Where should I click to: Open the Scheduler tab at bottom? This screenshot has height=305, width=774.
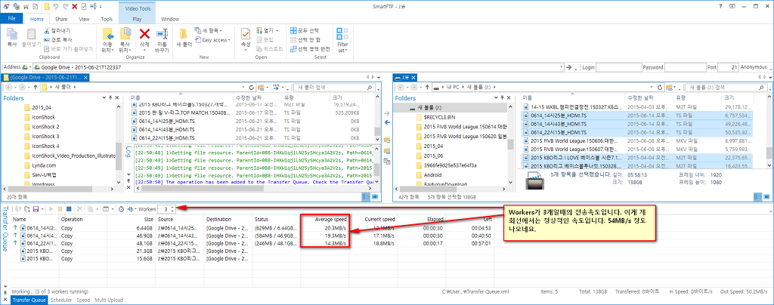click(60, 300)
